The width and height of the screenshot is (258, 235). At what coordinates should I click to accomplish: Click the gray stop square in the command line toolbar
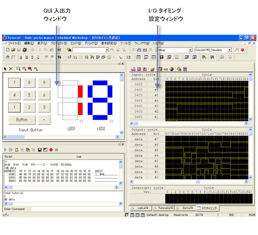pos(56,150)
